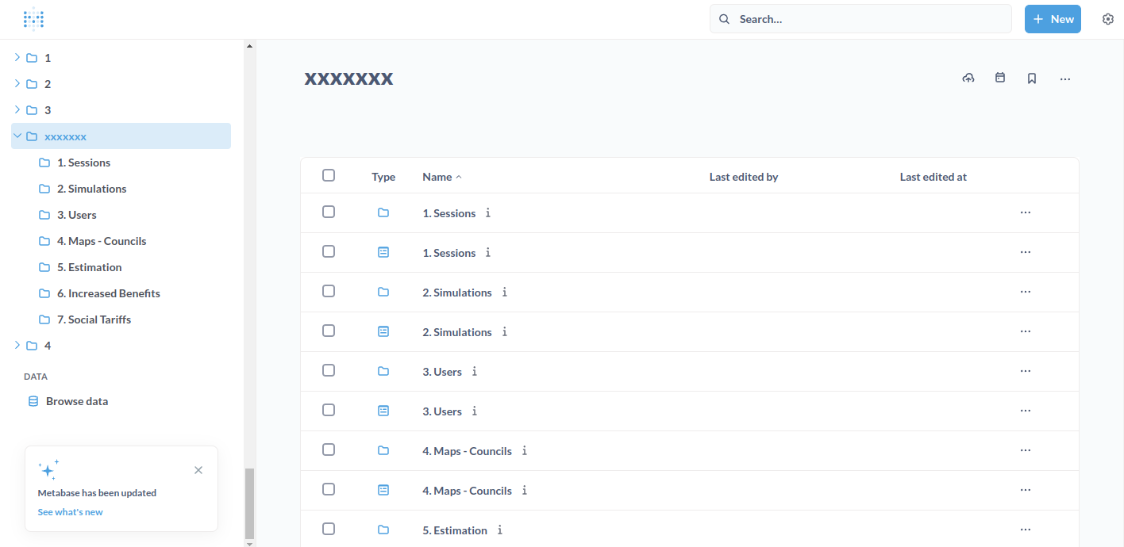Image resolution: width=1124 pixels, height=547 pixels.
Task: Click the info icon beside '1. Sessions' folder
Action: 488,212
